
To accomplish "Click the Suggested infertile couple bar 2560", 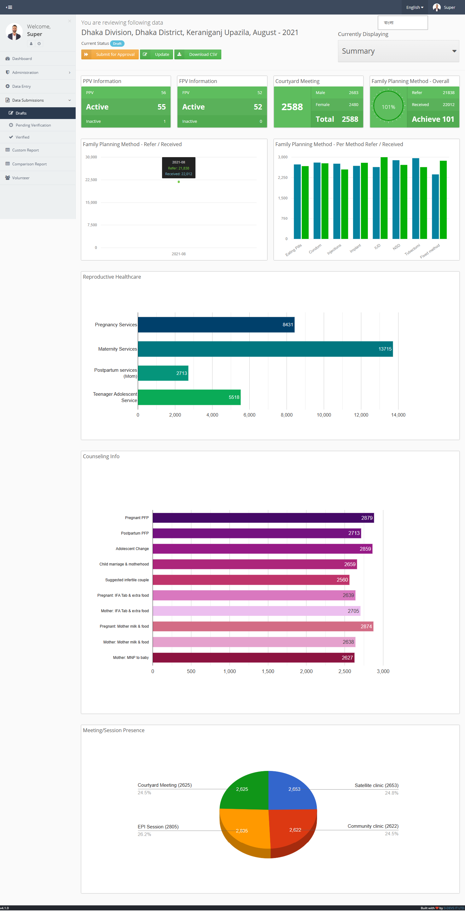I will (x=251, y=580).
